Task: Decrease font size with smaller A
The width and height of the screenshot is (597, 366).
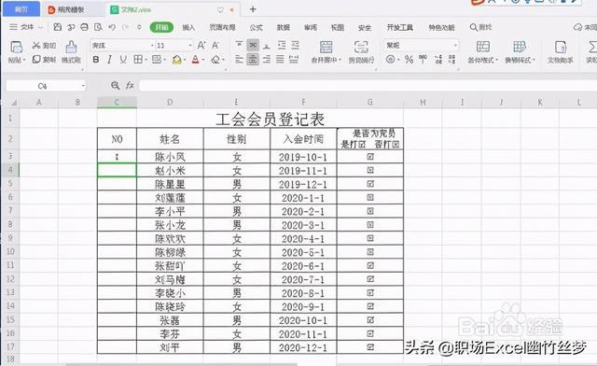Action: click(215, 46)
